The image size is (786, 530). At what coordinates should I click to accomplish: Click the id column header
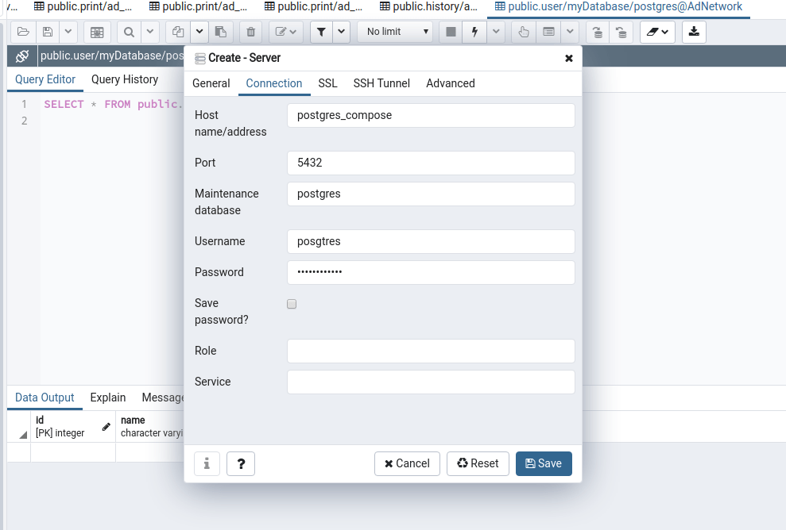coord(73,426)
